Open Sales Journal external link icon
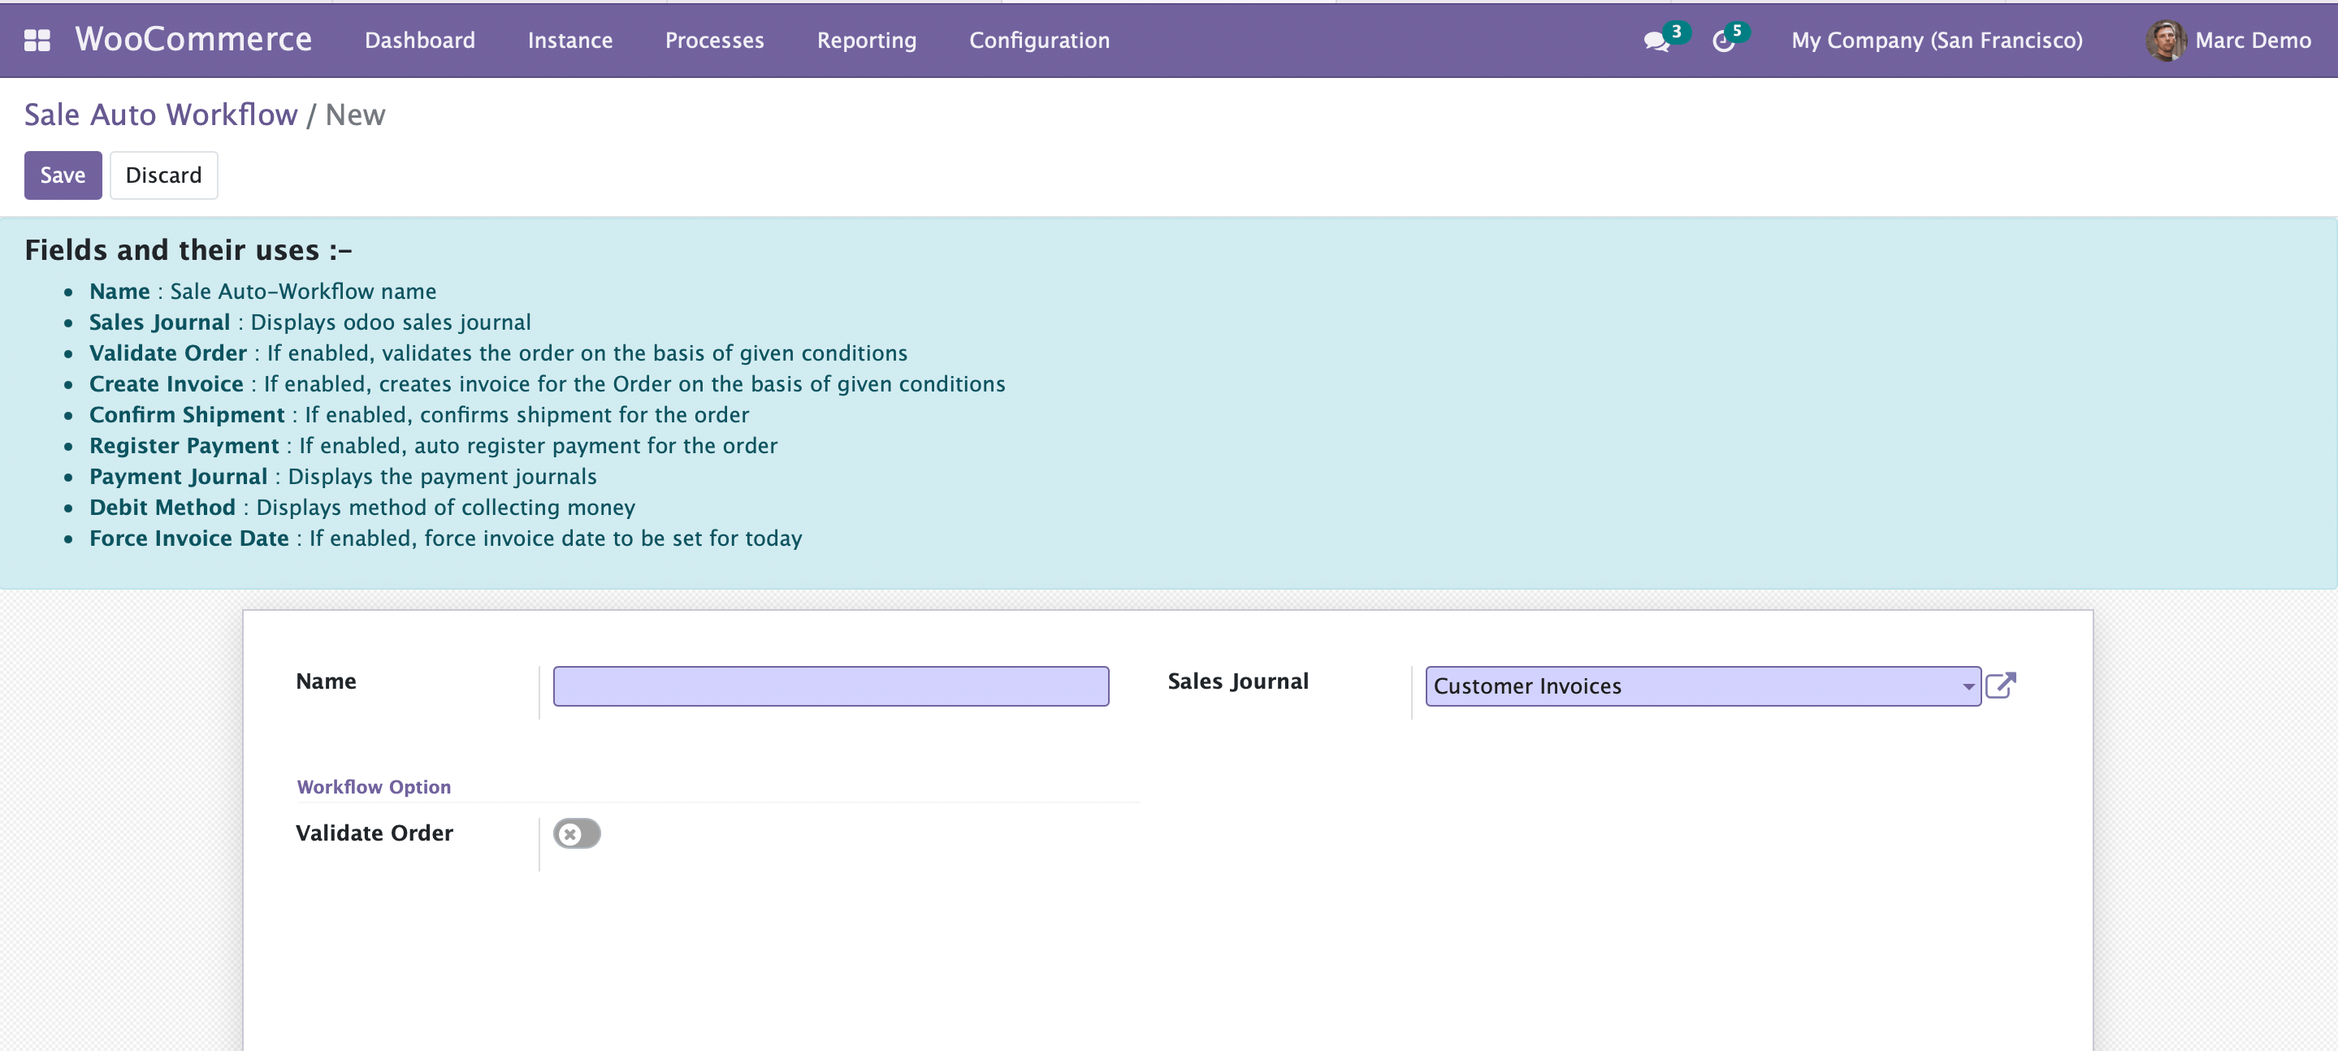 pyautogui.click(x=2000, y=686)
